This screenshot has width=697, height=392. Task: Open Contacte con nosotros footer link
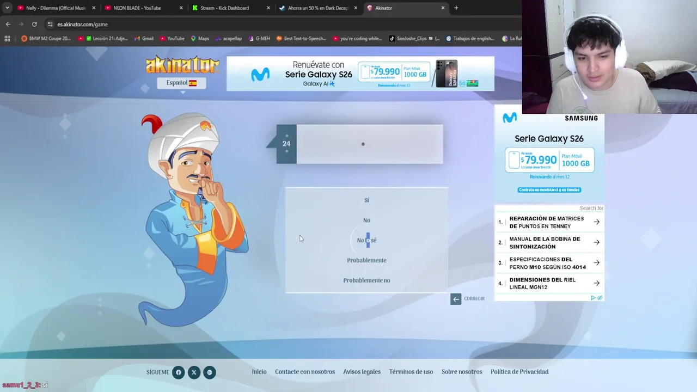tap(305, 372)
